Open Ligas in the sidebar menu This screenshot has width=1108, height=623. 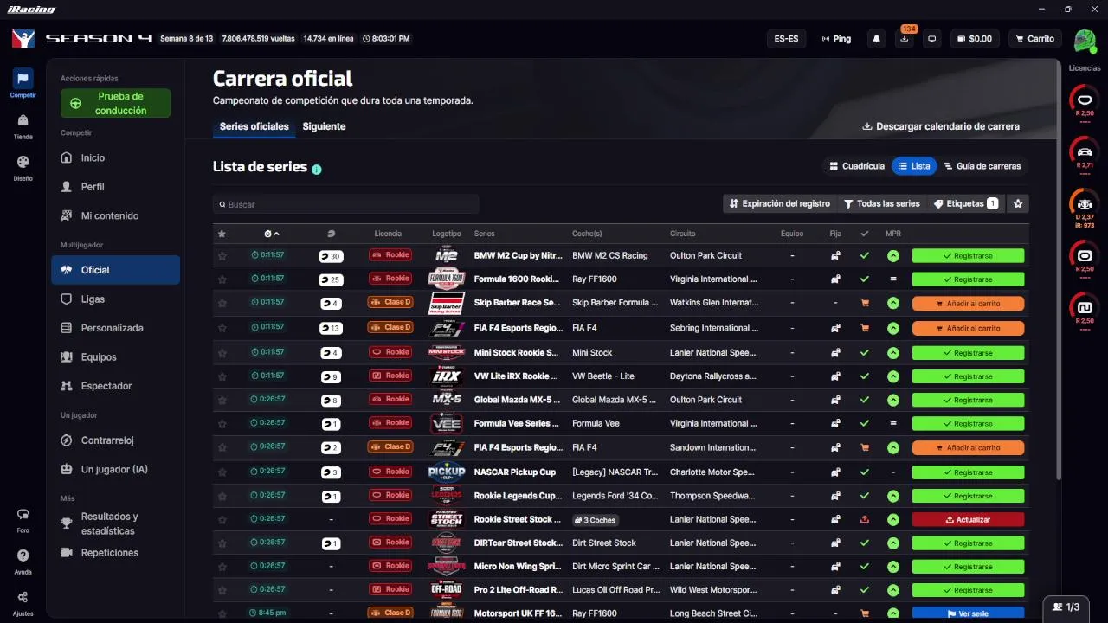[x=93, y=299]
